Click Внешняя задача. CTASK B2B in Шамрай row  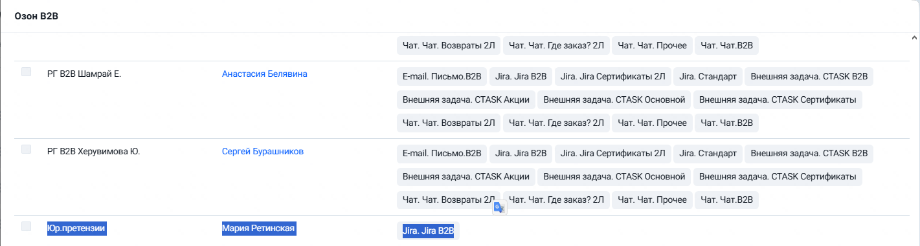pyautogui.click(x=809, y=76)
